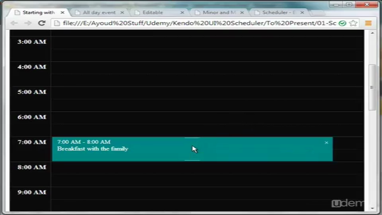Click the 3:00 AM time label
This screenshot has height=215, width=382.
coord(32,42)
